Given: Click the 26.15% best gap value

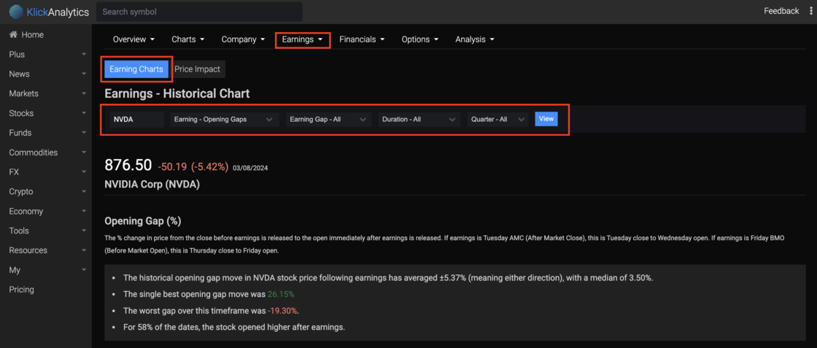Looking at the screenshot, I should [281, 294].
